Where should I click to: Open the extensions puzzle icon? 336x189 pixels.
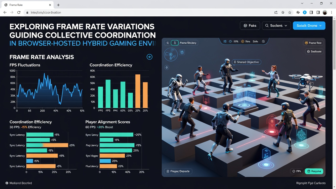tap(298, 12)
